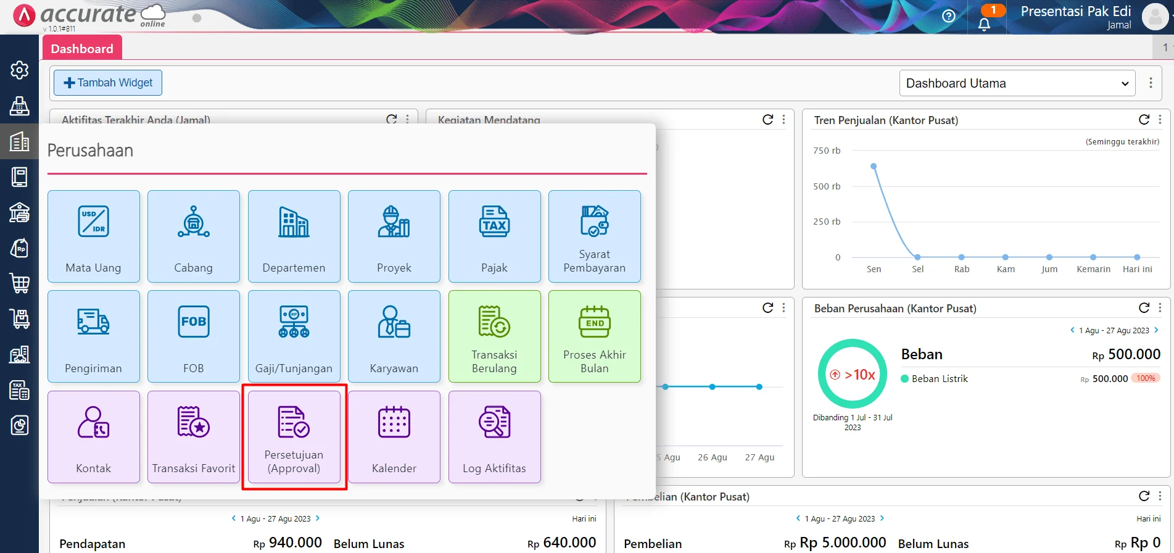Viewport: 1174px width, 553px height.
Task: Select the shopping cart sidebar menu
Action: 19,283
